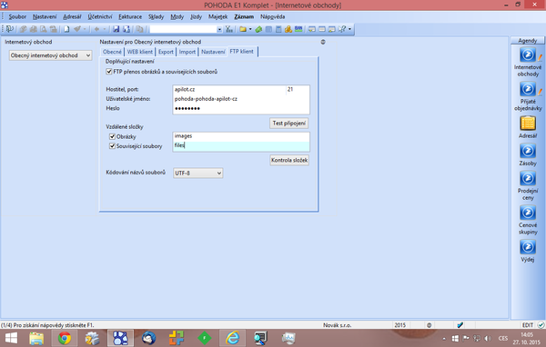Image resolution: width=546 pixels, height=347 pixels.
Task: Click the Agendy panel header button
Action: 527,41
